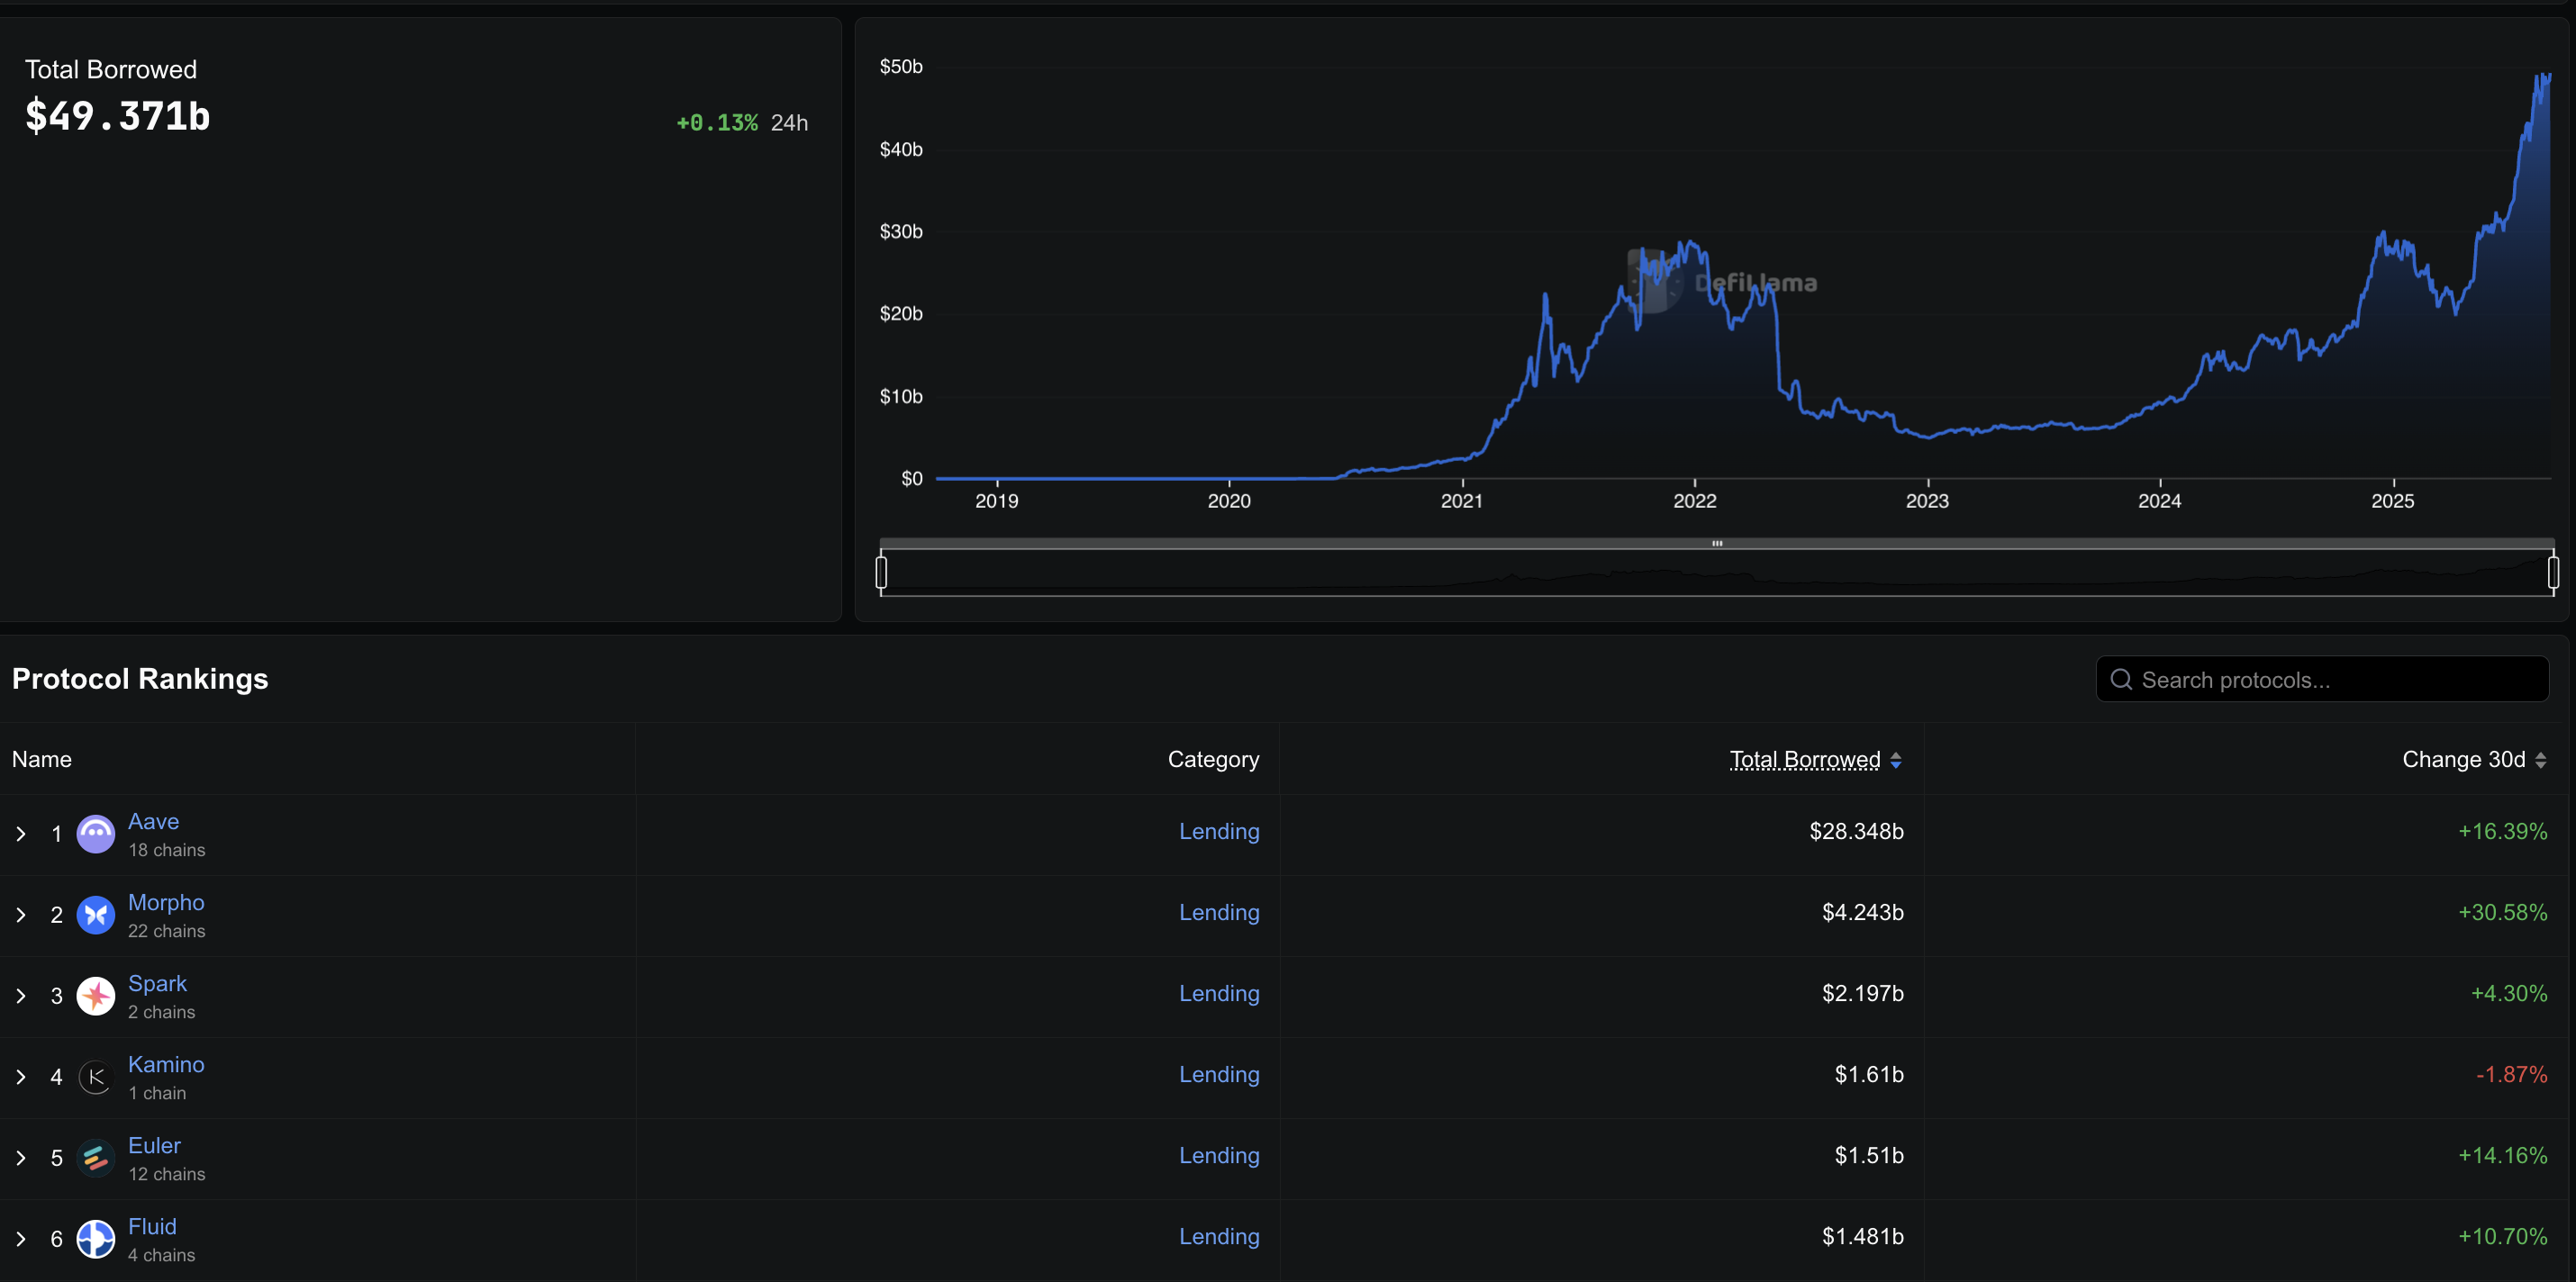The height and width of the screenshot is (1282, 2576).
Task: Click the Spark star logo
Action: [x=95, y=995]
